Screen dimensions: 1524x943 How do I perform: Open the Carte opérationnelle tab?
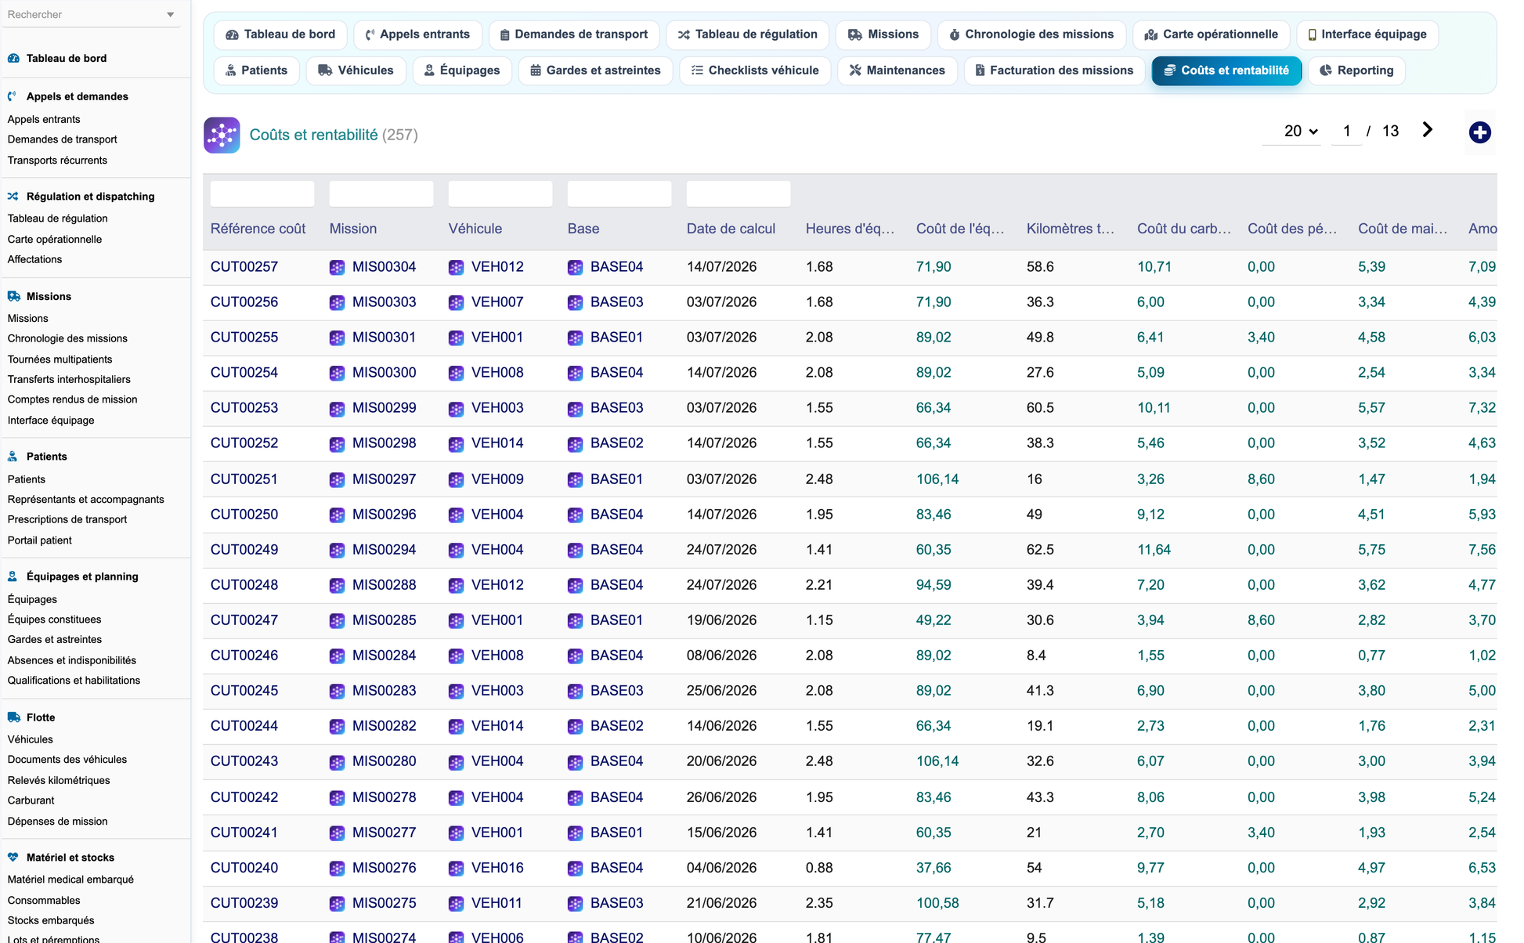[1211, 34]
